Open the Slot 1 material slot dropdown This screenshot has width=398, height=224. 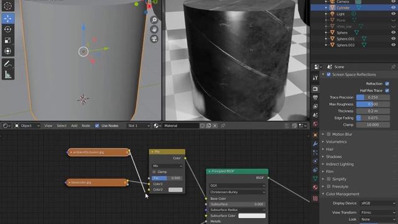pos(139,126)
